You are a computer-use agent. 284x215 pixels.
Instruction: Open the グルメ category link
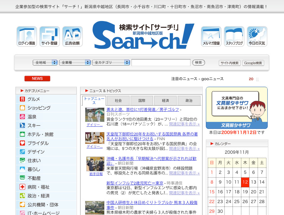pyautogui.click(x=34, y=99)
